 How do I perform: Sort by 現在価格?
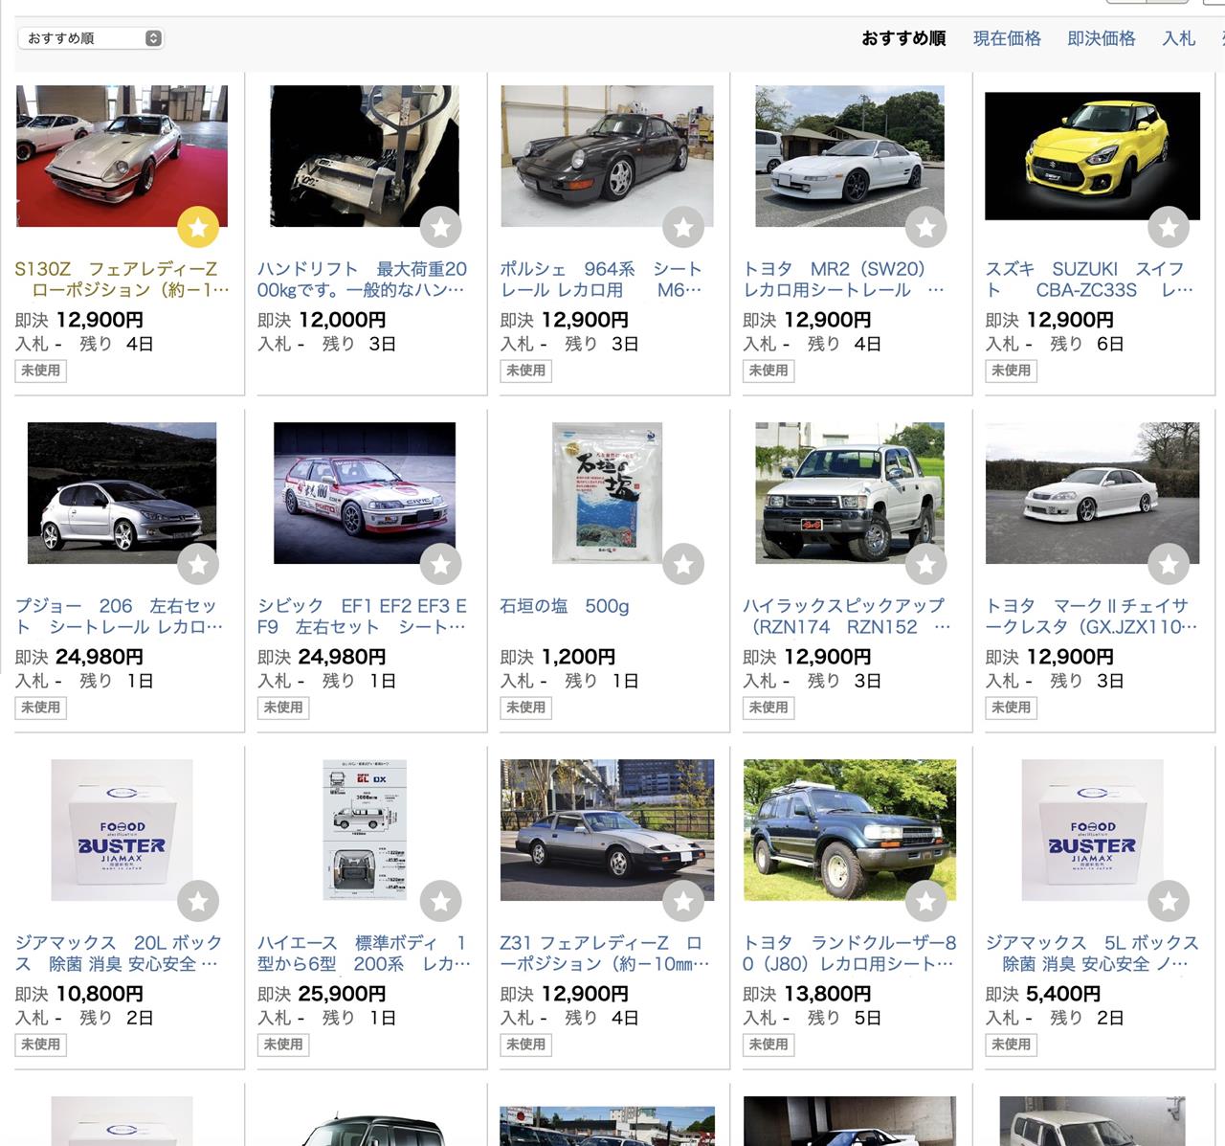(1007, 38)
